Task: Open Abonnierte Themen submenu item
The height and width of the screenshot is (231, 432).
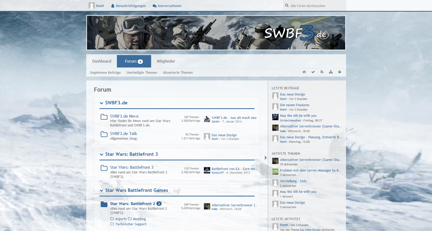Action: pyautogui.click(x=178, y=73)
